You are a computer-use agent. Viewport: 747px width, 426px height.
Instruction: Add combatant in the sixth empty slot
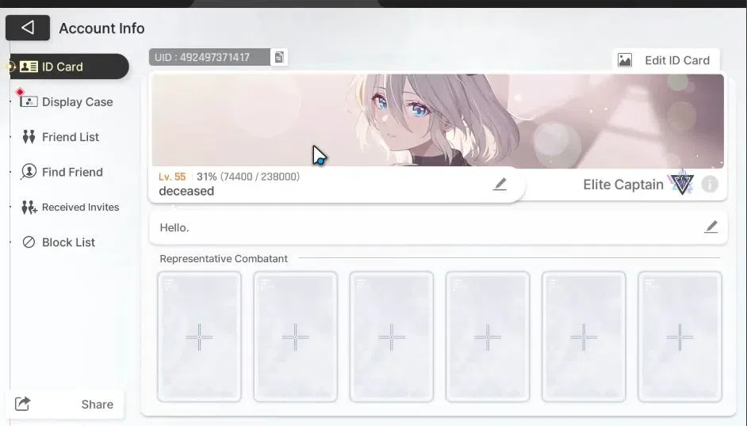680,337
